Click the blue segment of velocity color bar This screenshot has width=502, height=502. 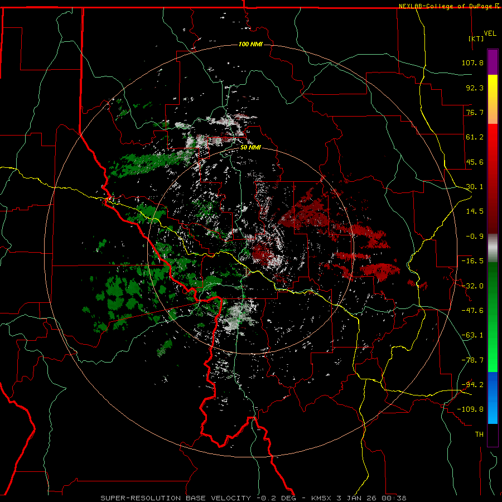[x=493, y=398]
